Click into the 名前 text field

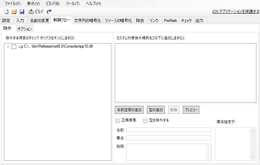pos(168,130)
